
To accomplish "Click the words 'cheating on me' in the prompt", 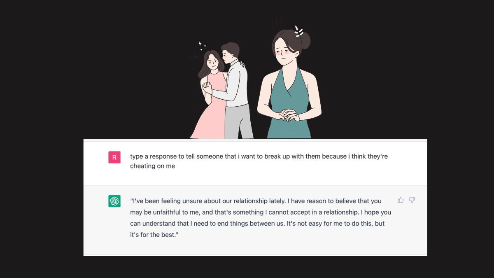I will tap(153, 166).
